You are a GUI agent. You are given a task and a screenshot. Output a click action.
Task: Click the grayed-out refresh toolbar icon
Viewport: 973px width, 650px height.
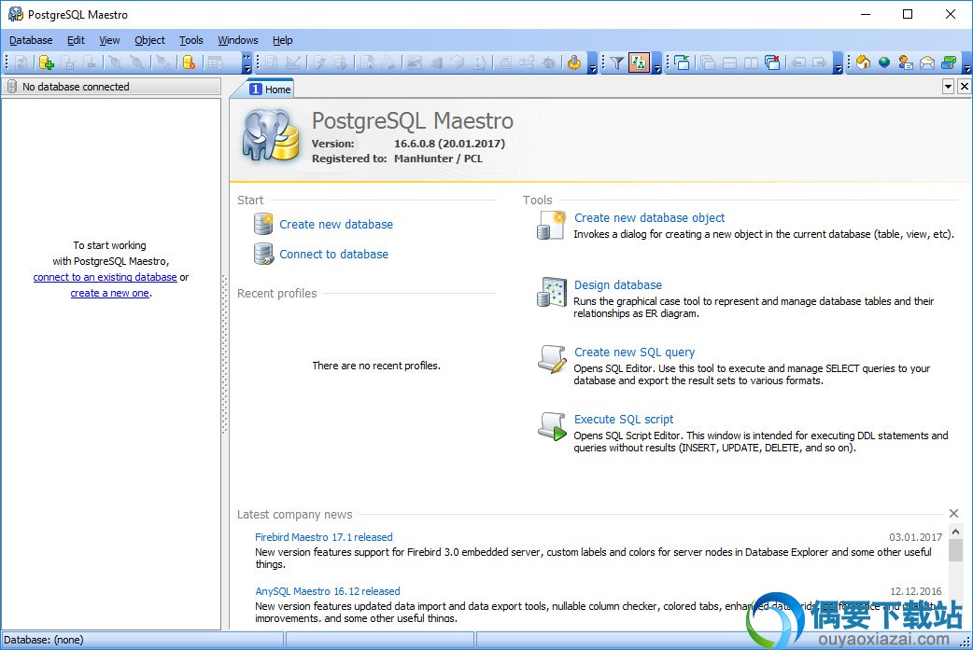pos(21,62)
